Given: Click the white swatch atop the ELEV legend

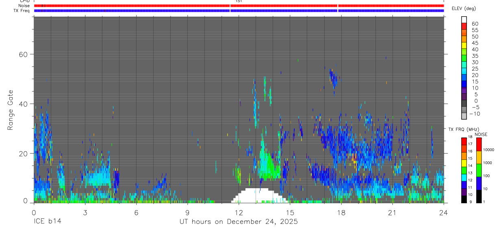Looking at the screenshot, I should click(x=464, y=19).
